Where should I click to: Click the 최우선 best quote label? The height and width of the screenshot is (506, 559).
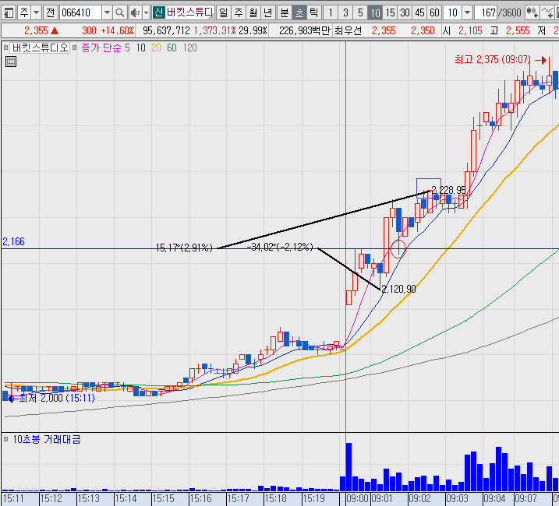pos(348,30)
